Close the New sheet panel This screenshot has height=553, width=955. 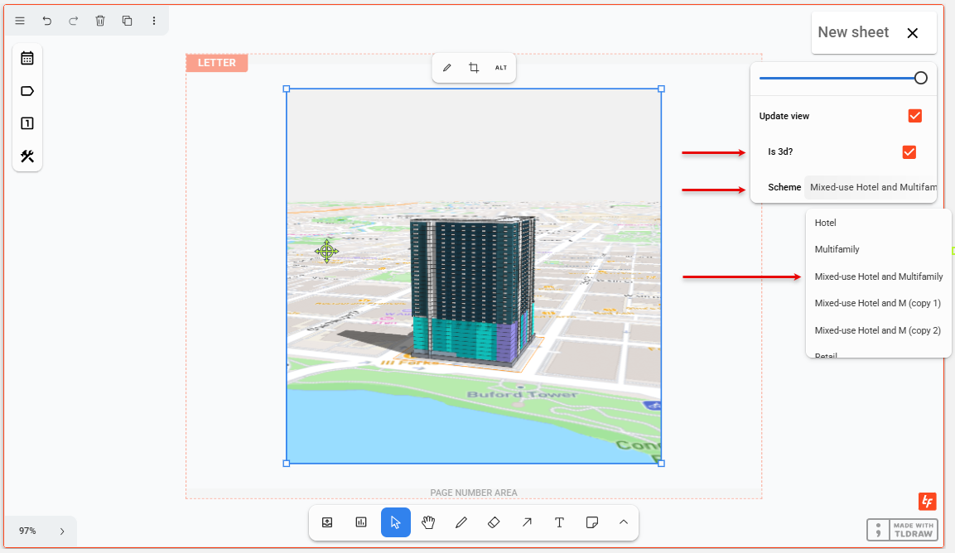coord(912,33)
